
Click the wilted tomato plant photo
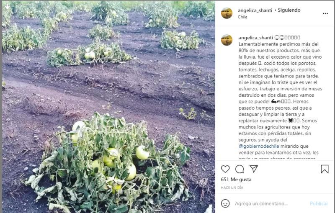[108, 107]
